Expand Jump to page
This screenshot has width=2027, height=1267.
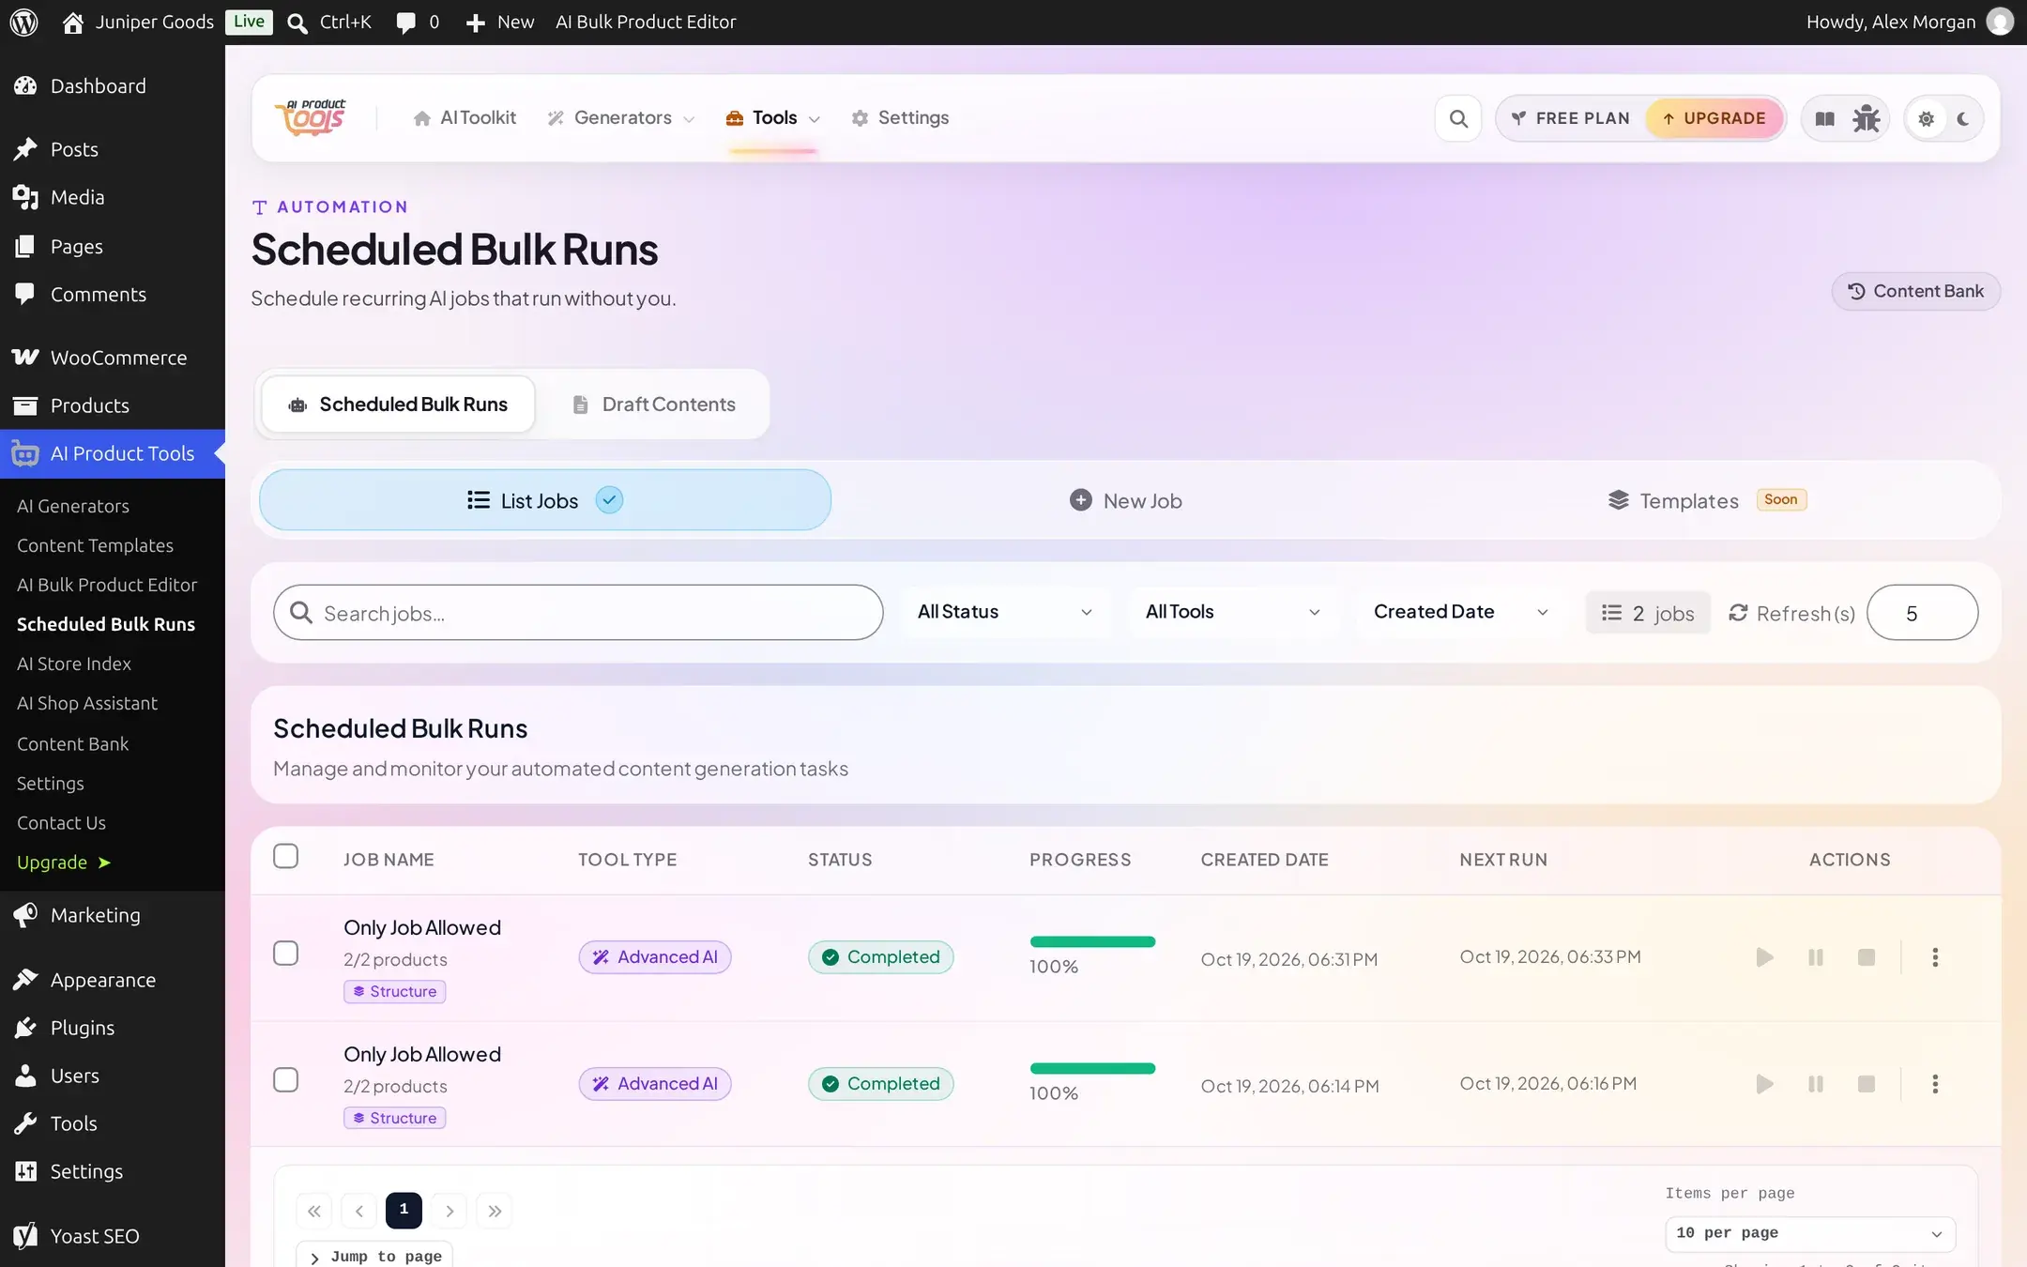point(374,1256)
